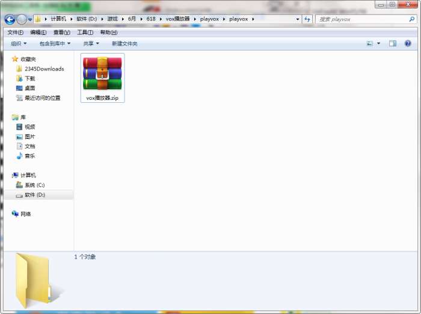
Task: Open the 查看(V) menu
Action: pyautogui.click(x=62, y=32)
